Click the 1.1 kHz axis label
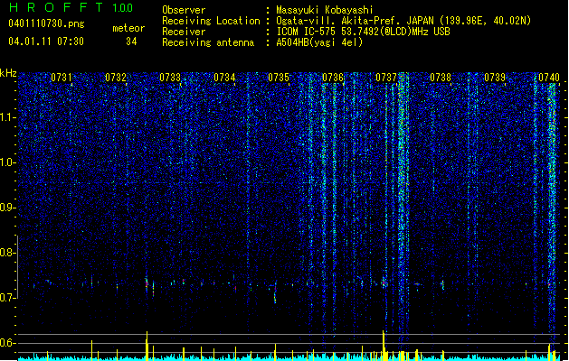This screenshot has width=569, height=361. point(7,117)
